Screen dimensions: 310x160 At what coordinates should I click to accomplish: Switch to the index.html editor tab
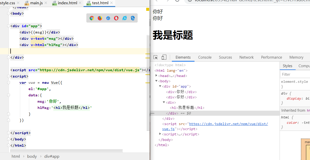click(x=67, y=3)
